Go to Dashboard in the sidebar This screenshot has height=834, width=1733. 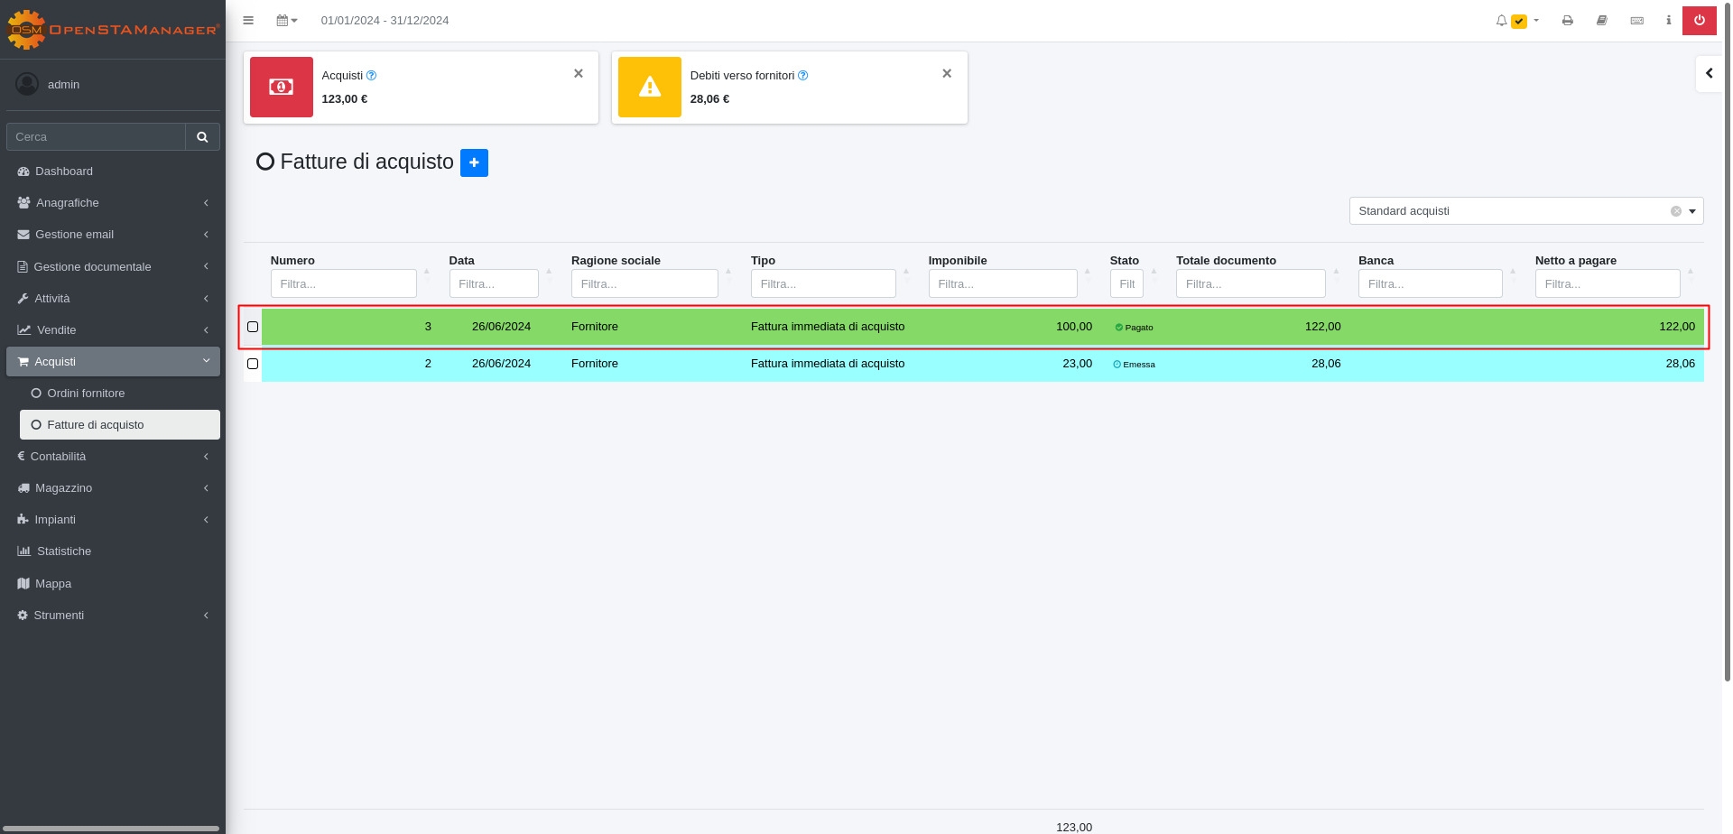64,171
